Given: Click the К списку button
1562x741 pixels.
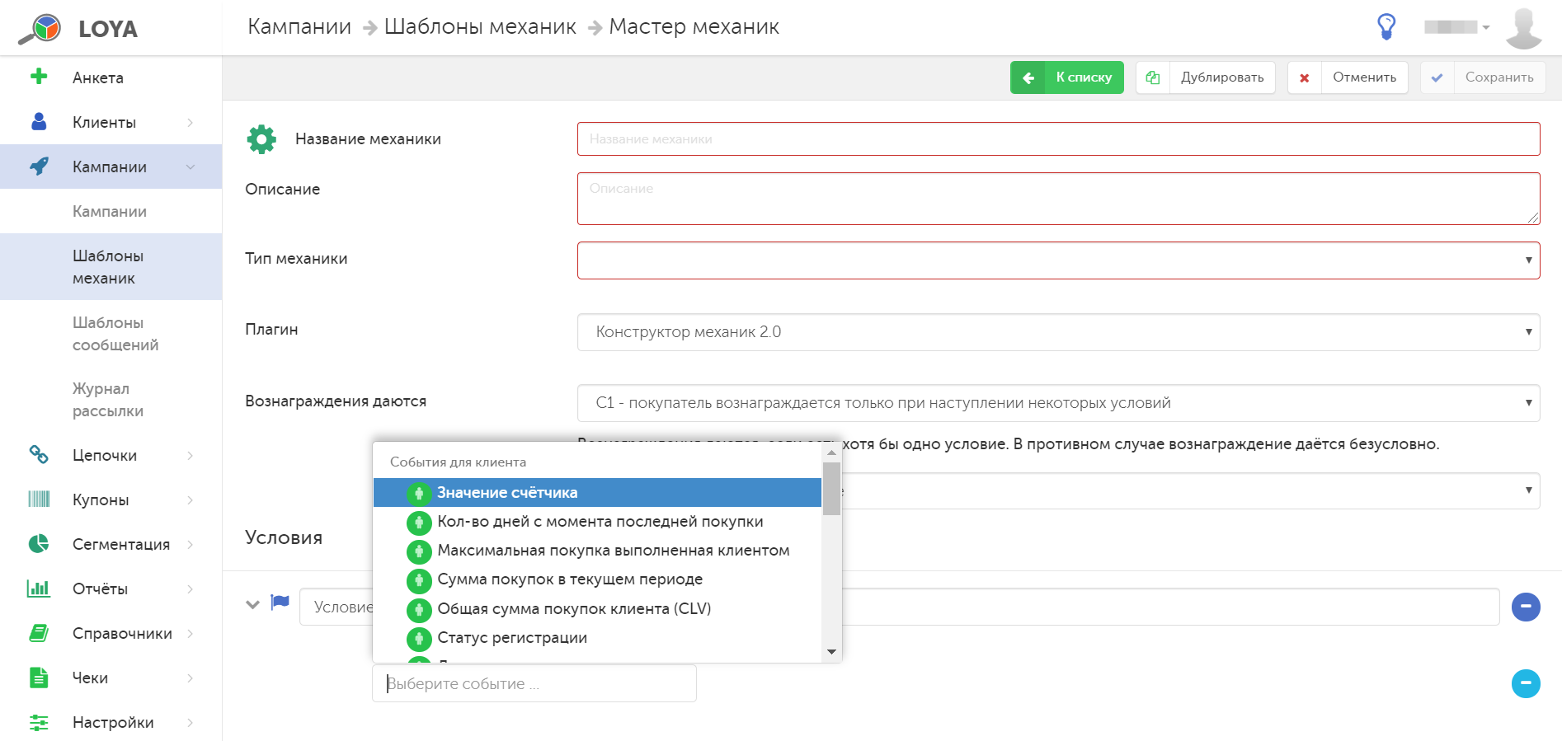Looking at the screenshot, I should 1067,77.
